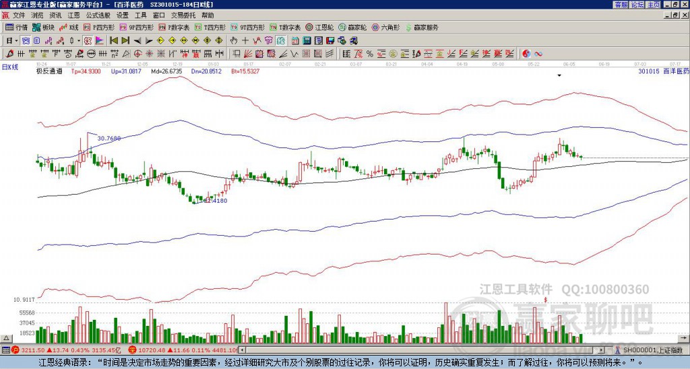This screenshot has width=690, height=369.
Task: Click the Tp=34.9300 value
Action: coord(86,71)
